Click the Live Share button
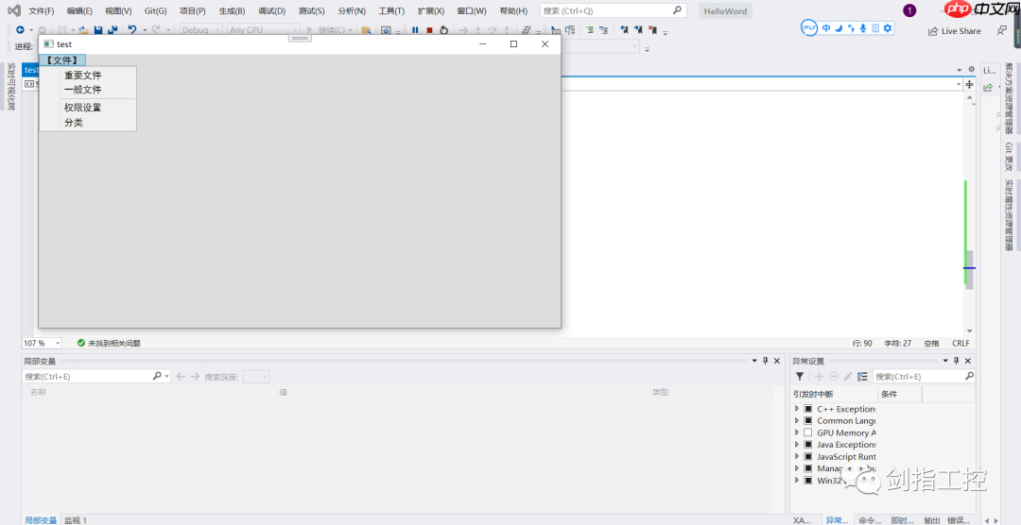This screenshot has height=525, width=1021. click(955, 30)
